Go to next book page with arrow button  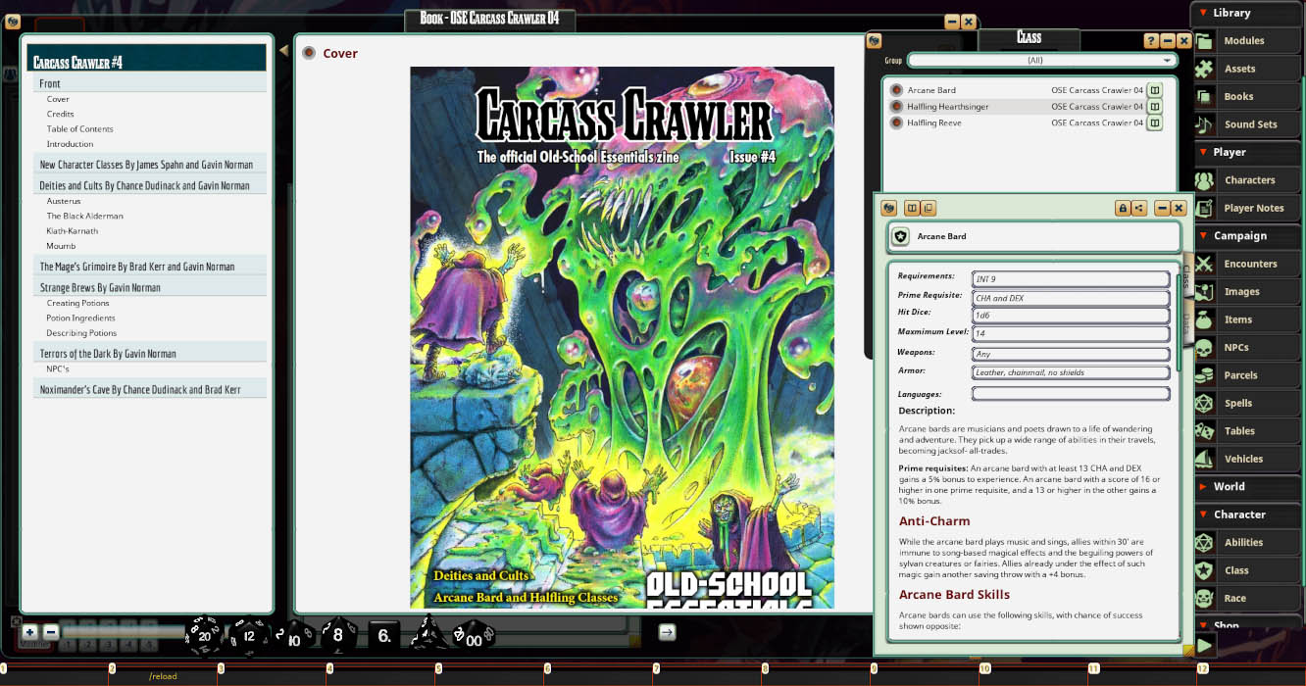(667, 633)
